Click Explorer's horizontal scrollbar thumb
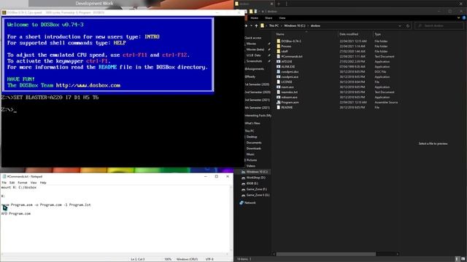467x262 pixels. 326,254
